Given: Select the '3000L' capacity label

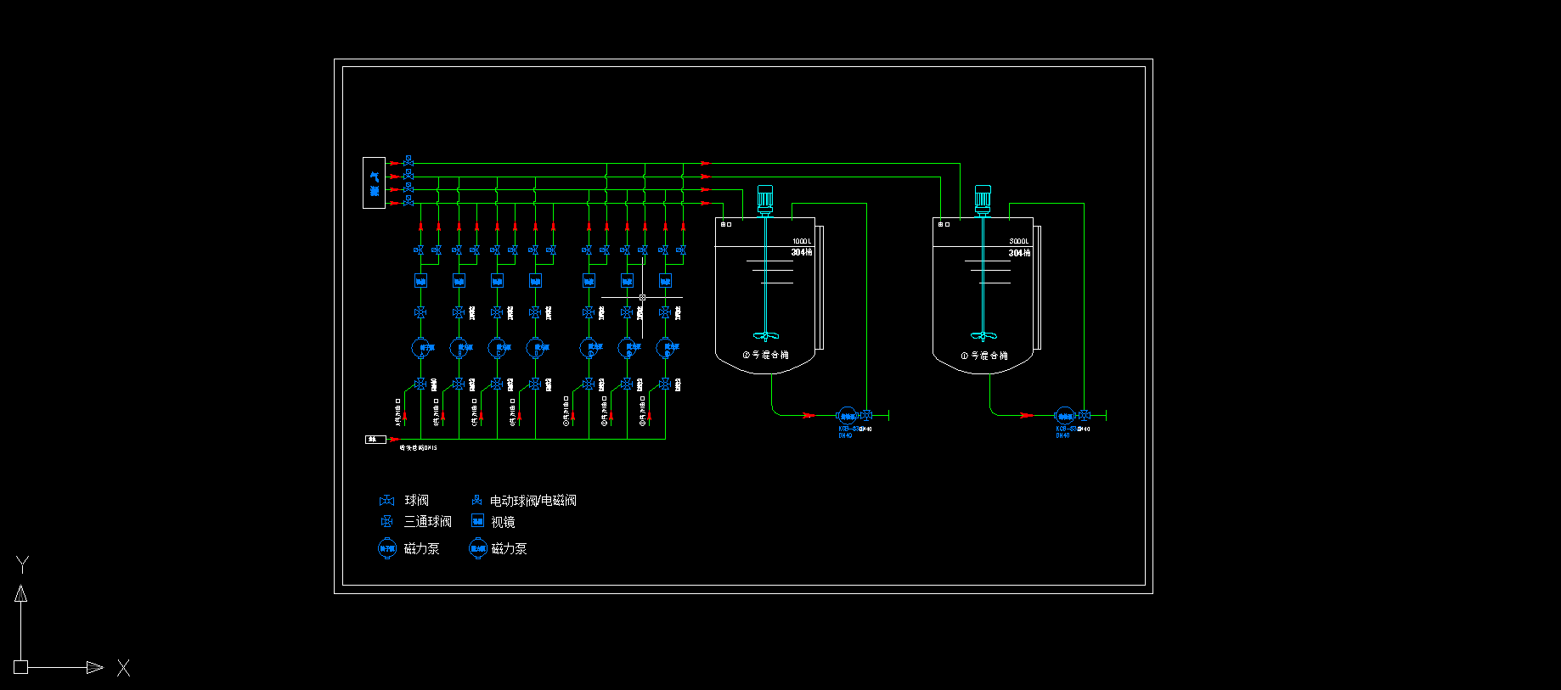Looking at the screenshot, I should [x=1018, y=242].
